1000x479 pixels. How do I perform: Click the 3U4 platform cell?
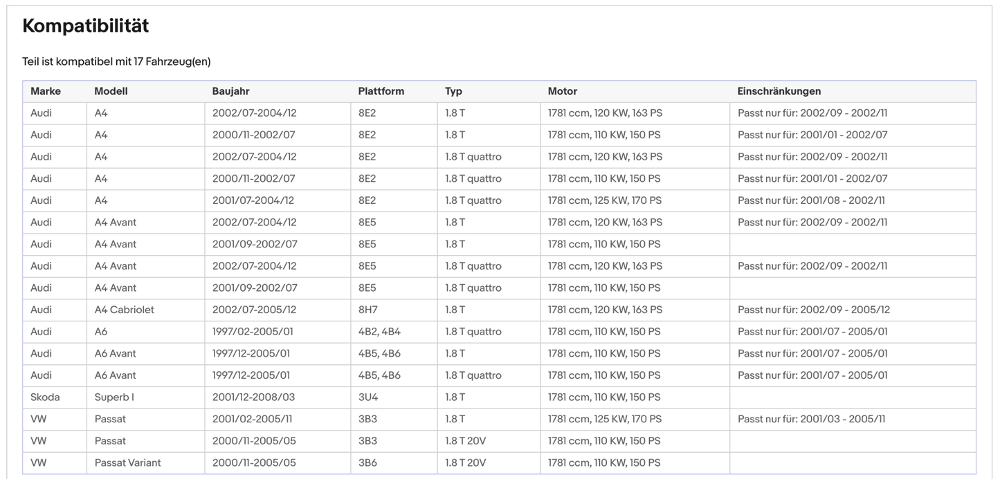[367, 397]
